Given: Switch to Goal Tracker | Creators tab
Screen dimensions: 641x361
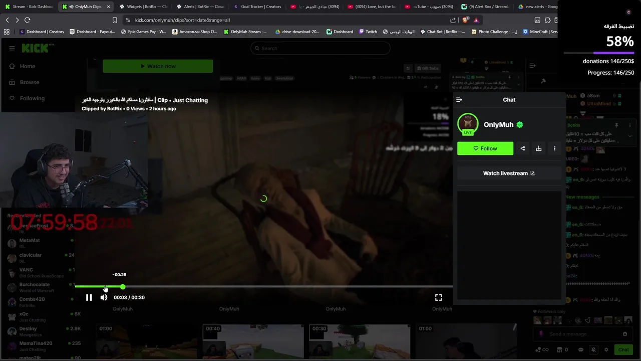Looking at the screenshot, I should click(257, 7).
